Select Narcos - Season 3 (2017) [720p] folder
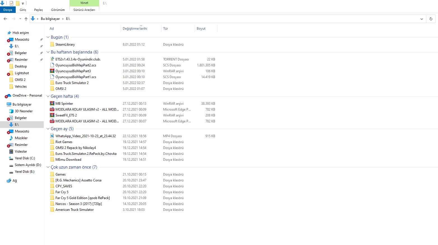Image resolution: width=438 pixels, height=245 pixels. (78, 204)
